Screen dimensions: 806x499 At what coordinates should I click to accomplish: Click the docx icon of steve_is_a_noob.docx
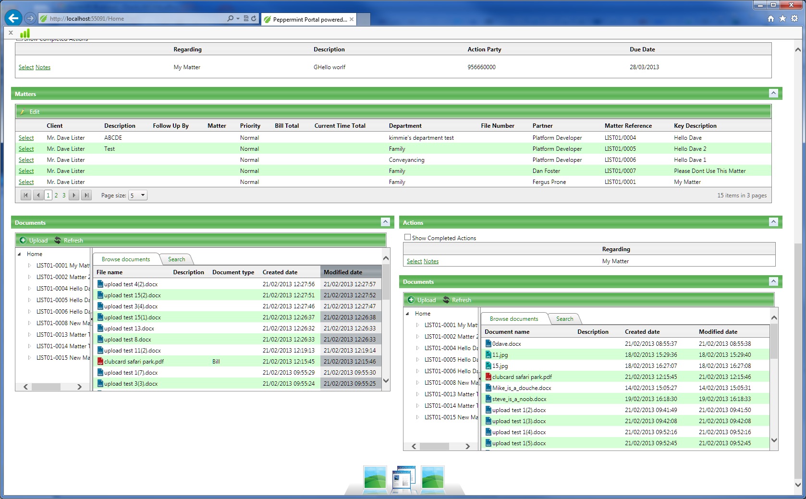tap(488, 399)
